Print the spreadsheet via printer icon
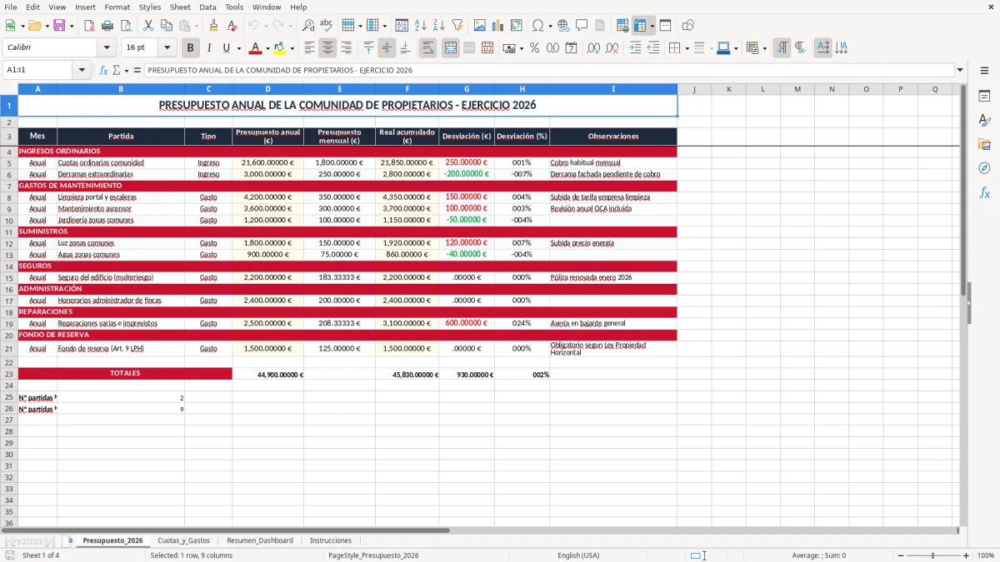The height and width of the screenshot is (562, 1000). [x=107, y=26]
